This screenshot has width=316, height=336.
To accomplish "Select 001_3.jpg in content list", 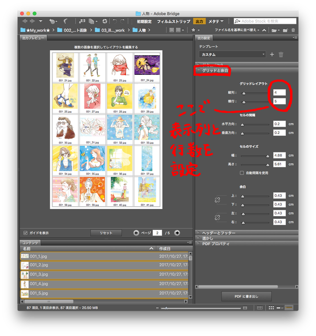I will coord(105,275).
